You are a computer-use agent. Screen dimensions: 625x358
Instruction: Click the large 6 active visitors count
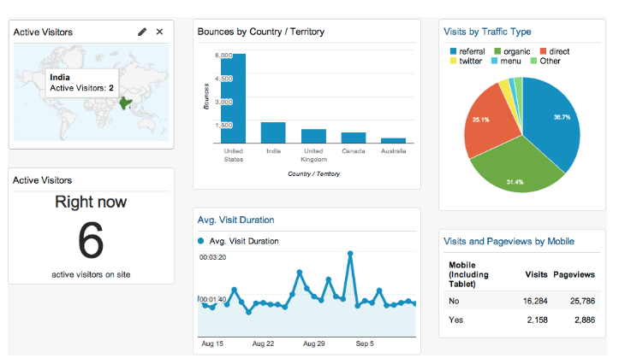click(x=91, y=240)
